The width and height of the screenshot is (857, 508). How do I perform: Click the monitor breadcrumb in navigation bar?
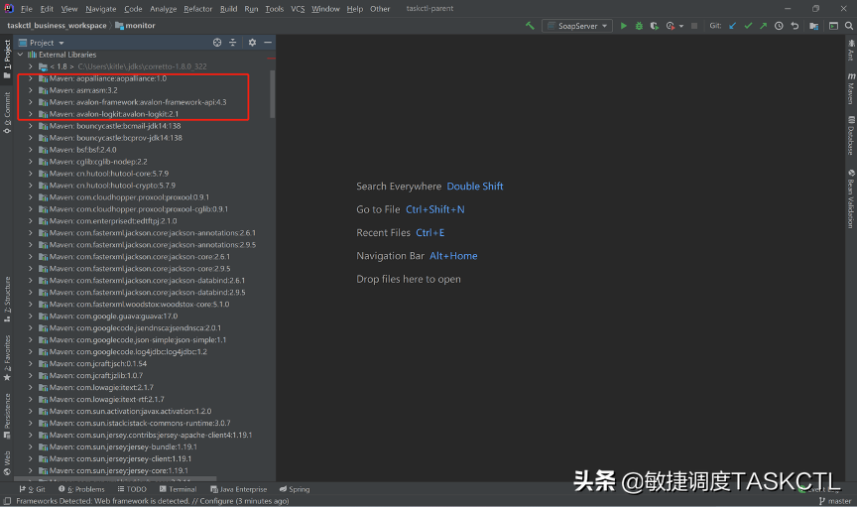pos(135,26)
